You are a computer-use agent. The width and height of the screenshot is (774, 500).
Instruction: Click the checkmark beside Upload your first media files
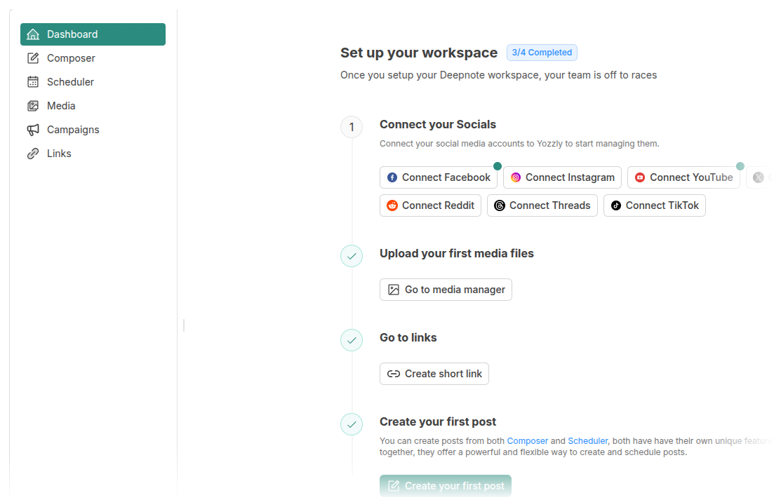click(x=352, y=256)
